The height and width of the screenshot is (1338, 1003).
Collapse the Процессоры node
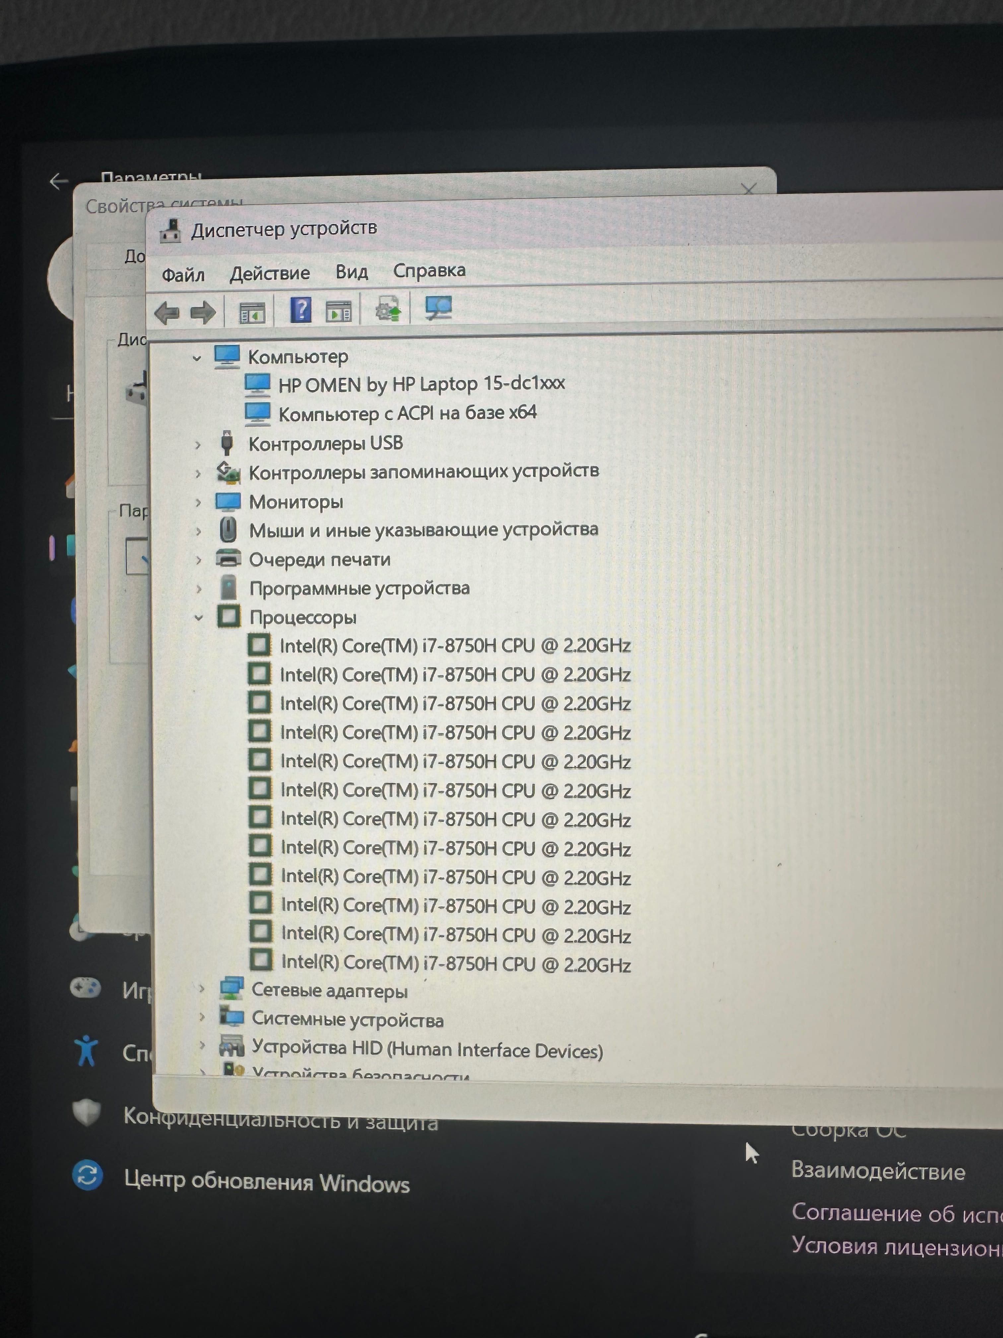coord(199,618)
